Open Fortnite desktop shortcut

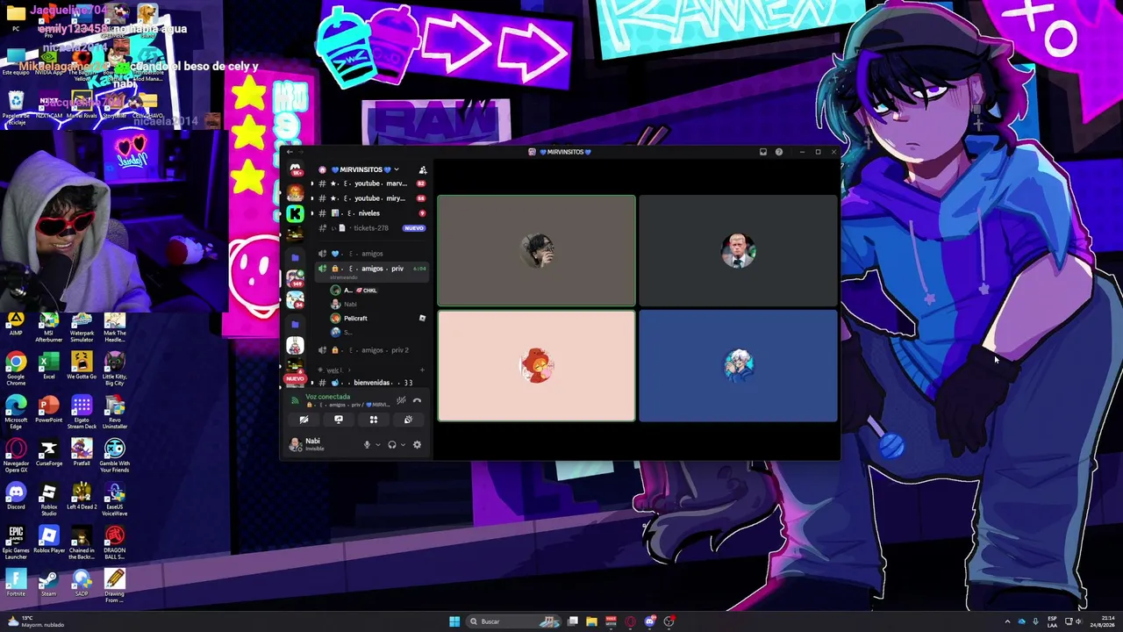[x=16, y=584]
